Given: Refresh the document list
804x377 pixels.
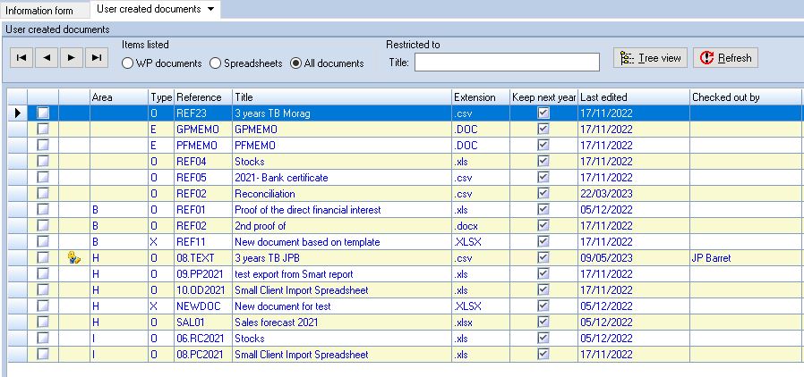Looking at the screenshot, I should 725,58.
